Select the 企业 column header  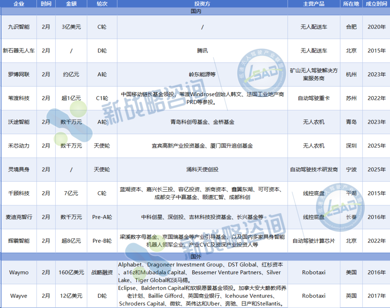click(x=18, y=4)
